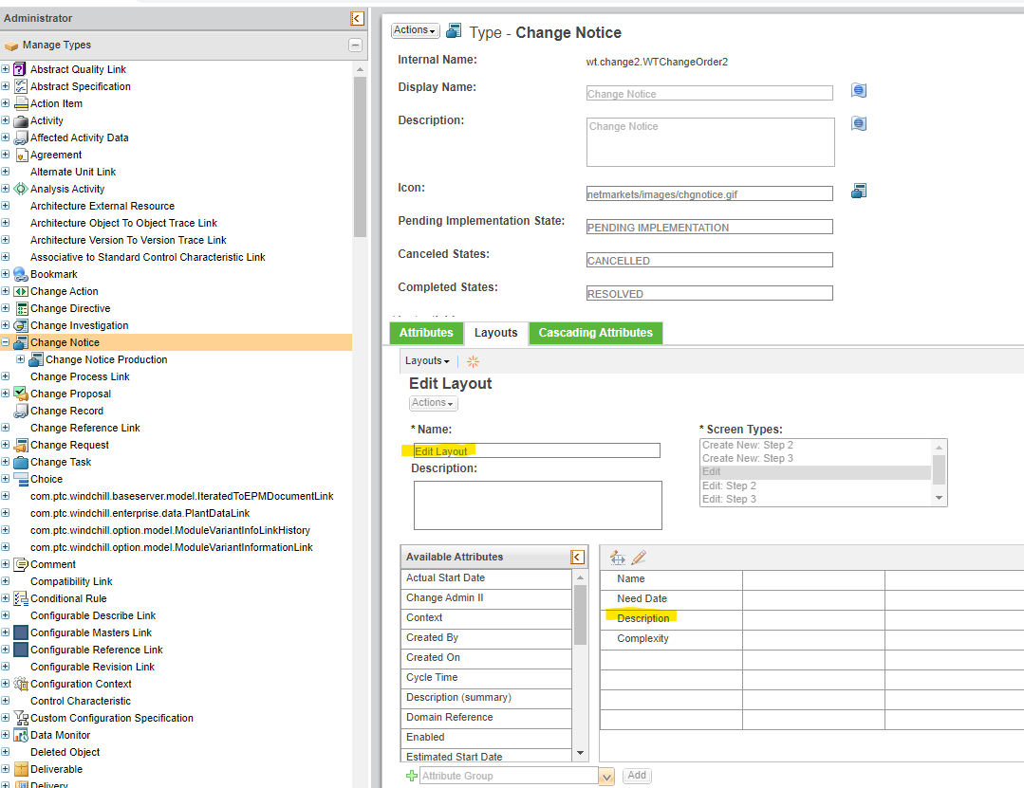Click the Bookmark type icon in the tree

coord(21,274)
